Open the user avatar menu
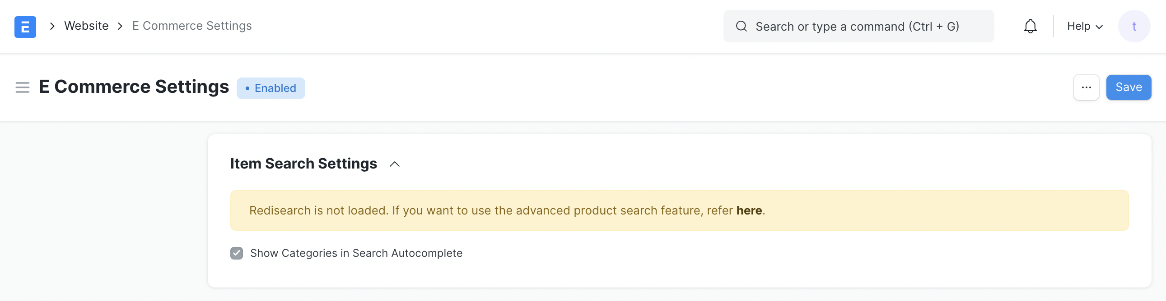The height and width of the screenshot is (301, 1166). 1134,26
